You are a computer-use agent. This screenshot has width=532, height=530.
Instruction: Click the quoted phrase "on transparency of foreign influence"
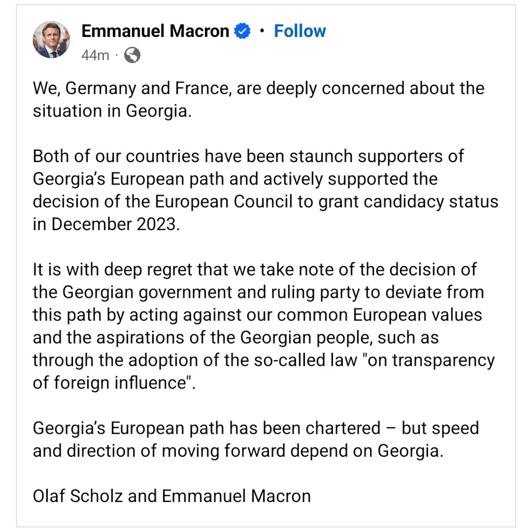point(263,372)
